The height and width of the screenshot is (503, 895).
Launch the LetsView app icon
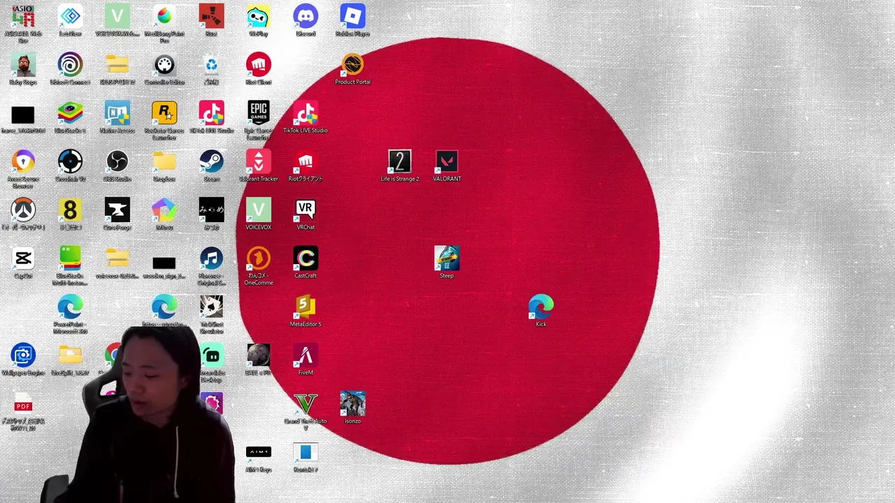click(x=70, y=16)
